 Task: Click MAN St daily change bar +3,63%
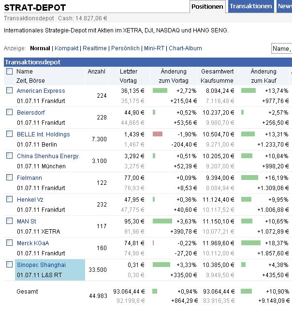point(162,221)
